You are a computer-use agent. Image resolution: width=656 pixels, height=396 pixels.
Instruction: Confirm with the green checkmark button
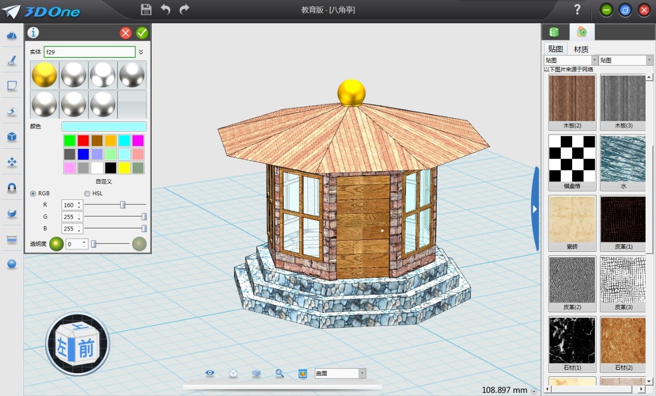(142, 33)
